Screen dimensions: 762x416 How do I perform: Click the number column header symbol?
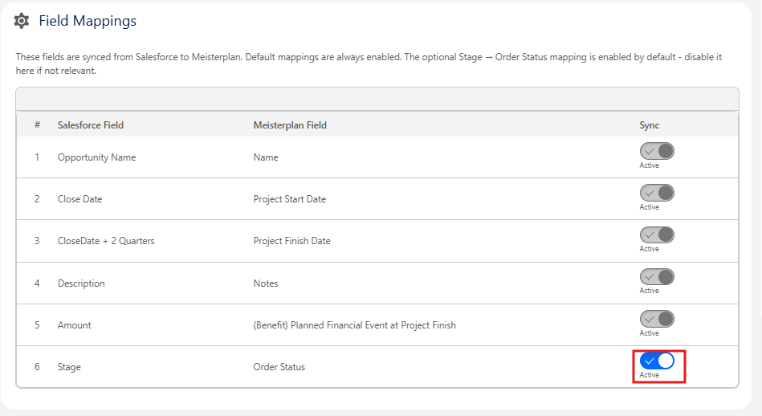tap(37, 125)
